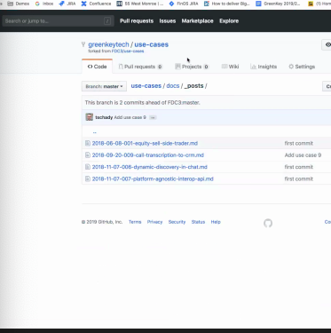Click the Search or jump to field

coord(58,21)
